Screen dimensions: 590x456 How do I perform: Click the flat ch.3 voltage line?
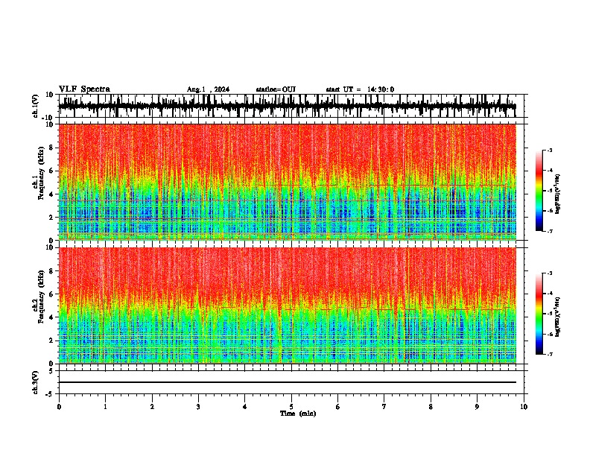(x=288, y=382)
